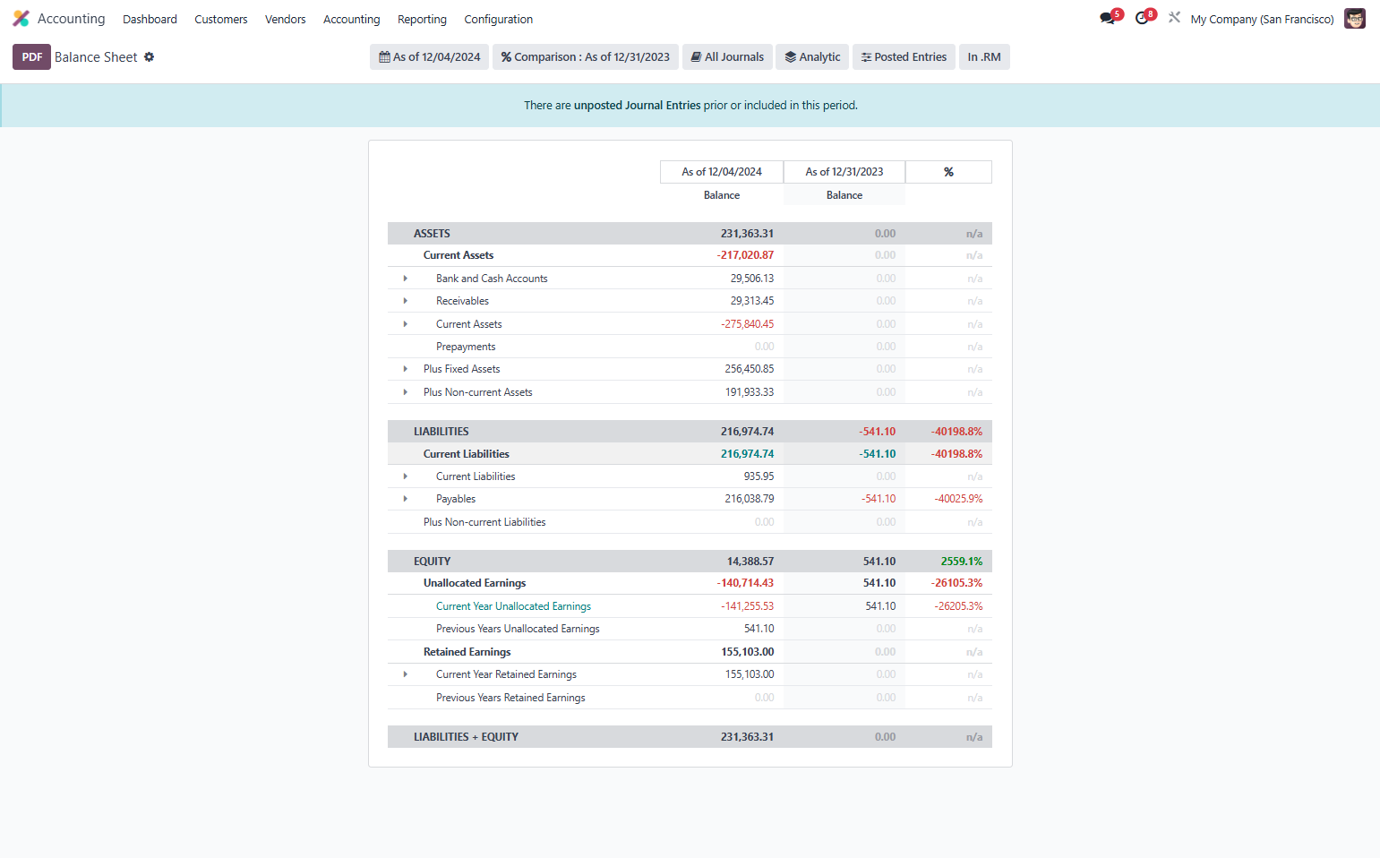Open the Comparison As of 12/31/2023 filter

point(586,56)
